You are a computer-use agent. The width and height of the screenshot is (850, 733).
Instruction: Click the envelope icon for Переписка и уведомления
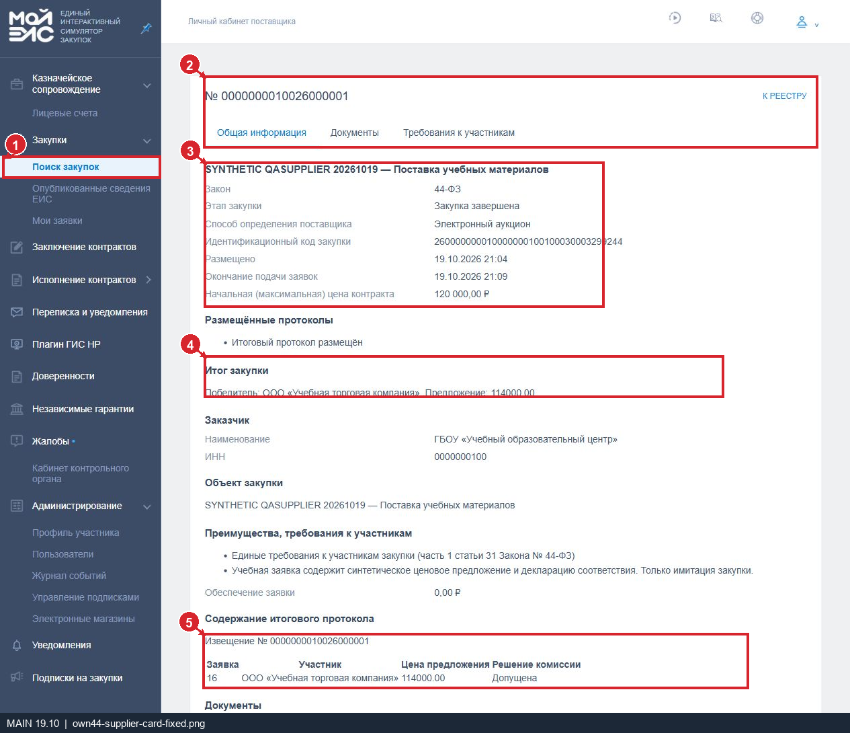[17, 312]
